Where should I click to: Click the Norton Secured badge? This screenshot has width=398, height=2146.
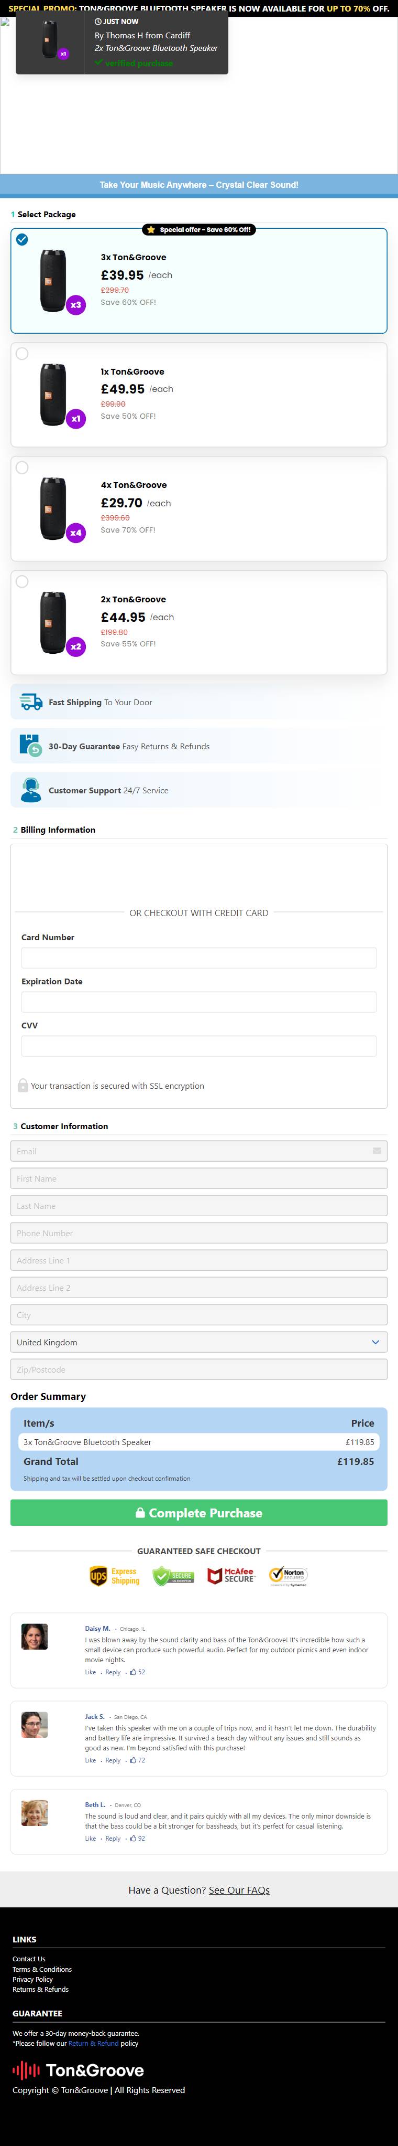289,1576
